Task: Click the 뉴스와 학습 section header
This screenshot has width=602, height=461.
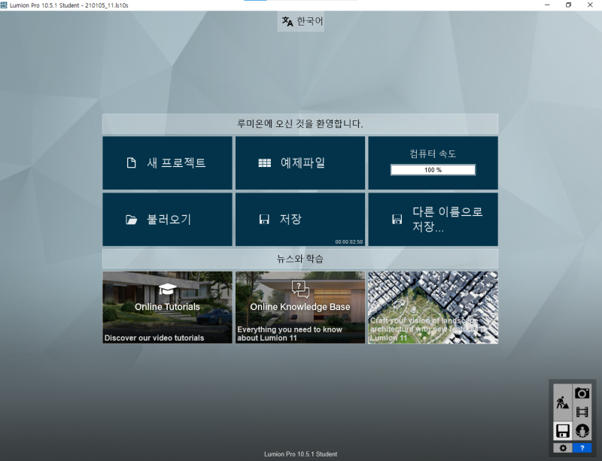Action: (300, 259)
